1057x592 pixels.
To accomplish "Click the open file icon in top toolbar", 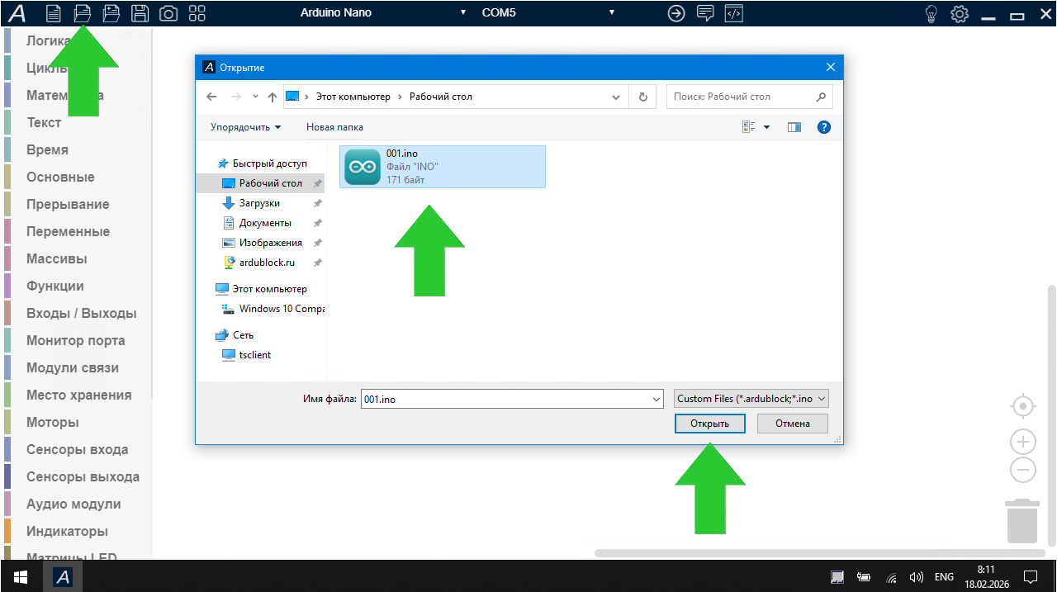I will 82,13.
